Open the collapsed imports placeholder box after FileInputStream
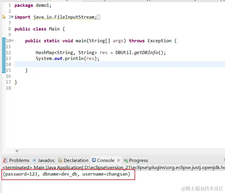Viewport: 225px width, 193px height. [x=98, y=17]
